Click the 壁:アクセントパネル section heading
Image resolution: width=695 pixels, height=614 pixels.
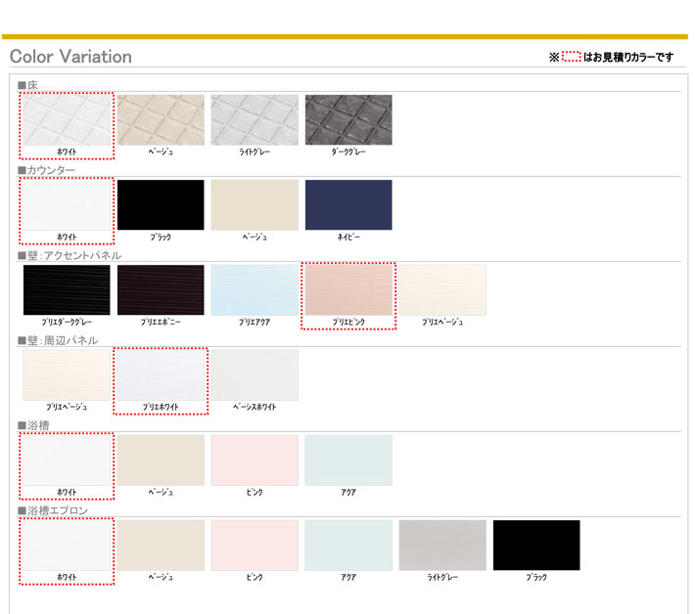coord(69,255)
